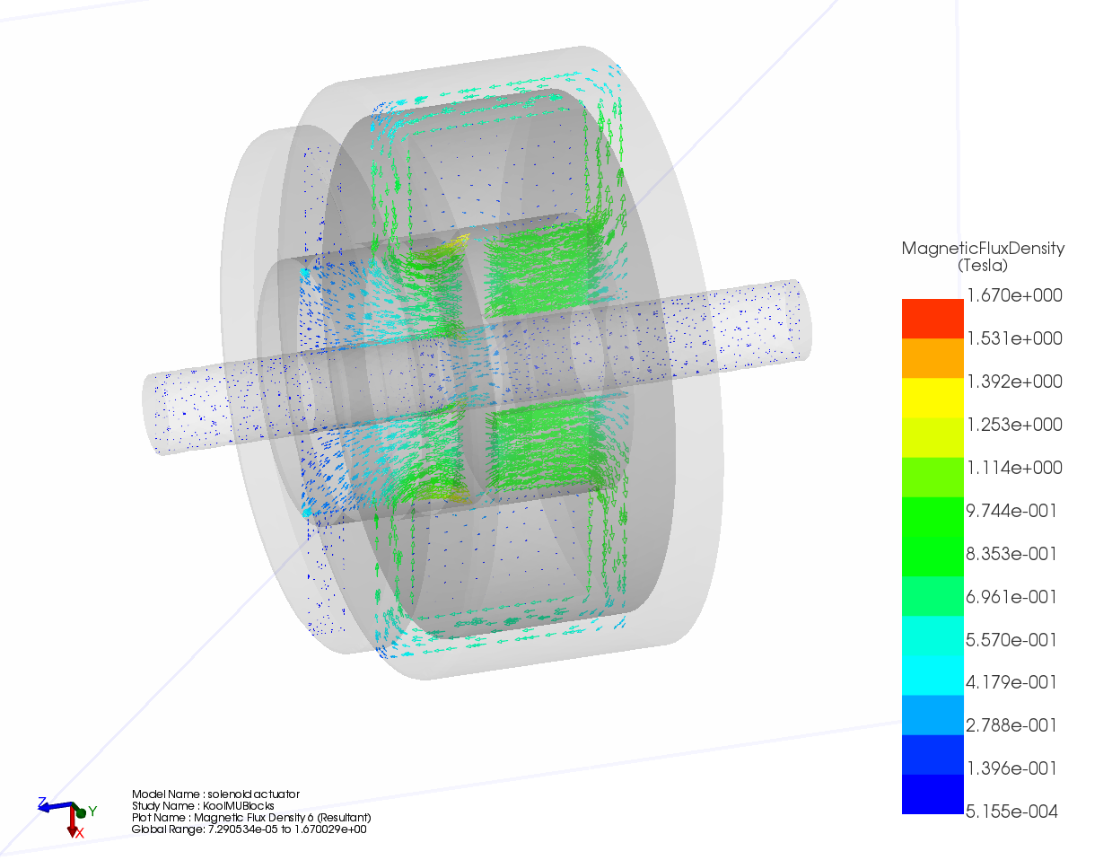Click the Model Name solenoid actuator text

click(x=215, y=794)
